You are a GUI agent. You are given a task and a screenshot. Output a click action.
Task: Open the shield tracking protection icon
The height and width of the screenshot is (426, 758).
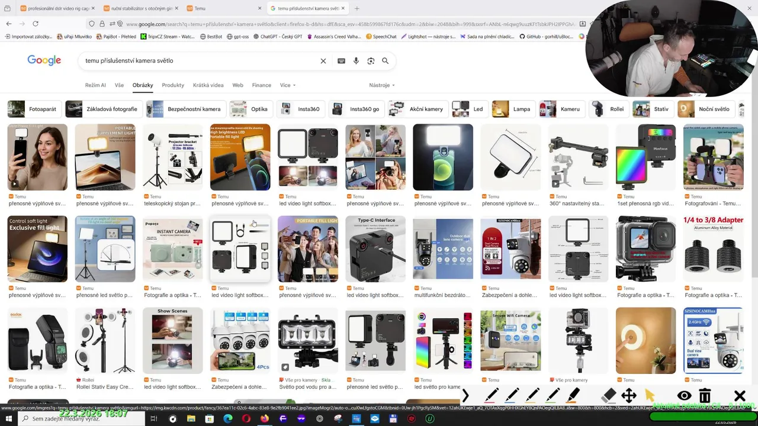click(91, 24)
